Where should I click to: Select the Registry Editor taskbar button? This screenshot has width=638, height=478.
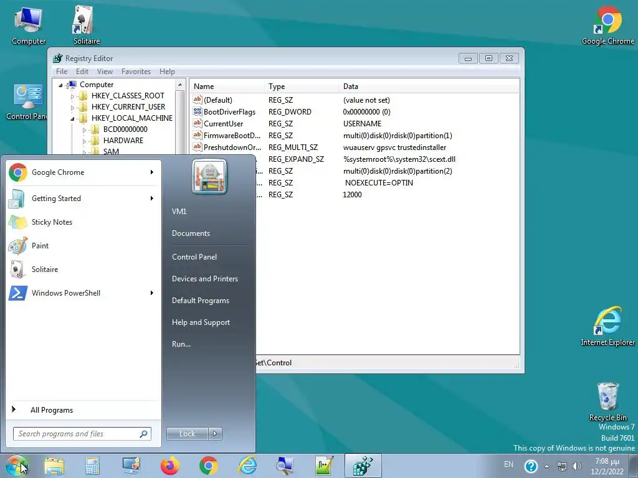(363, 466)
